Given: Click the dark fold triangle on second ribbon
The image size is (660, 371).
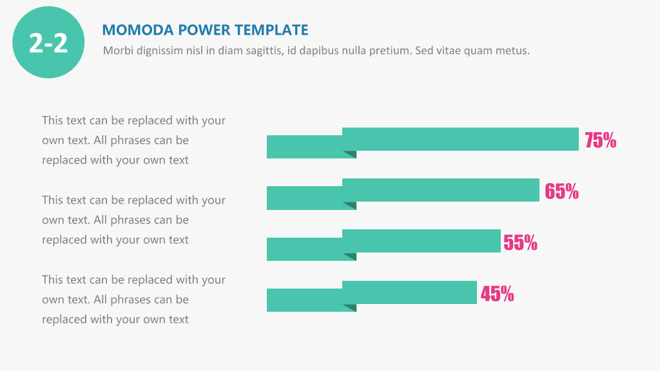Looking at the screenshot, I should 351,205.
